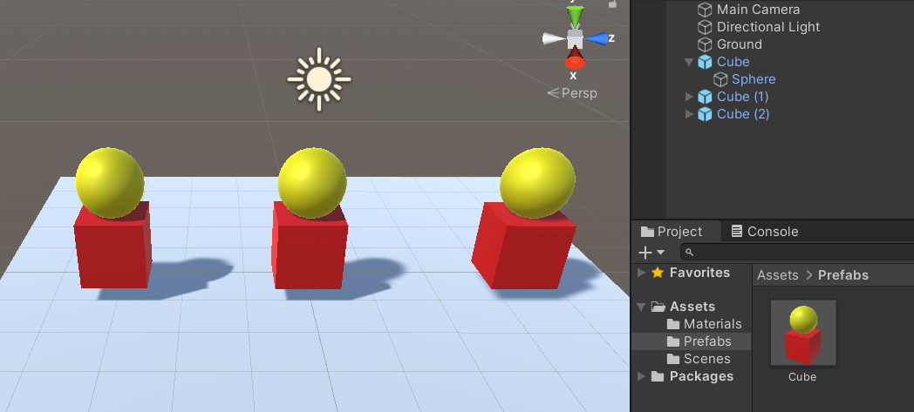Expand Cube (2) in the Hierarchy
The height and width of the screenshot is (412, 914).
(690, 114)
